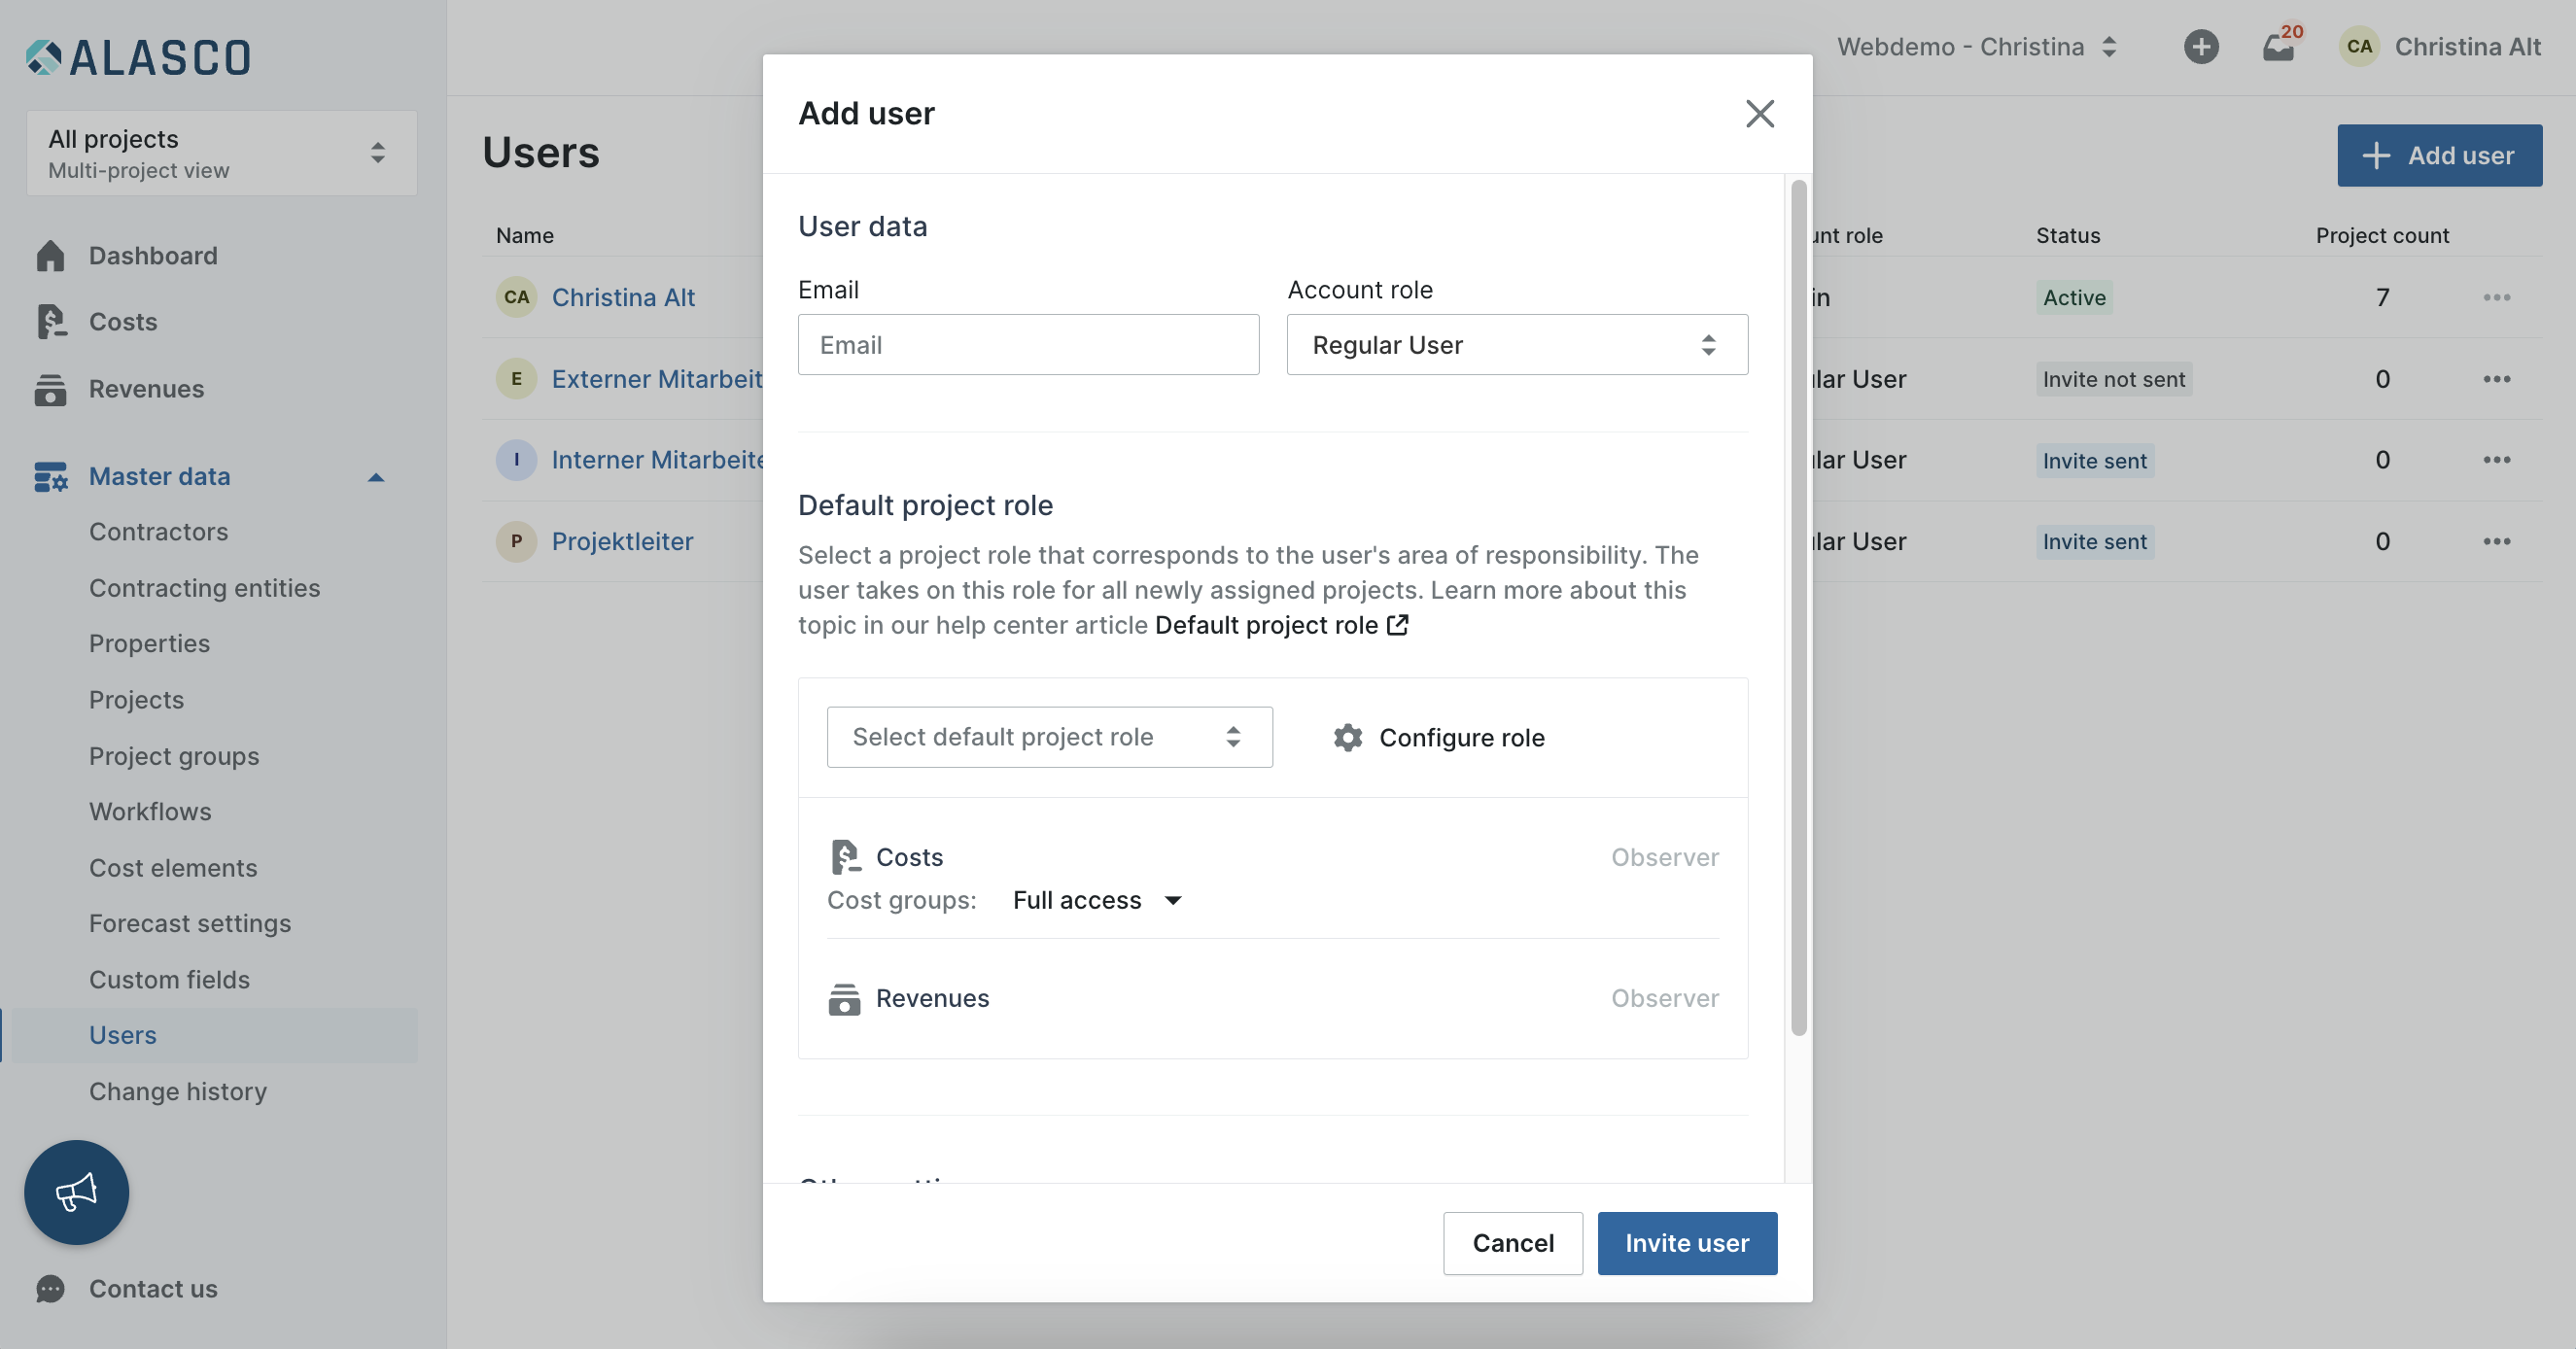Viewport: 2576px width, 1349px height.
Task: Click the Master data icon
Action: pyautogui.click(x=50, y=477)
